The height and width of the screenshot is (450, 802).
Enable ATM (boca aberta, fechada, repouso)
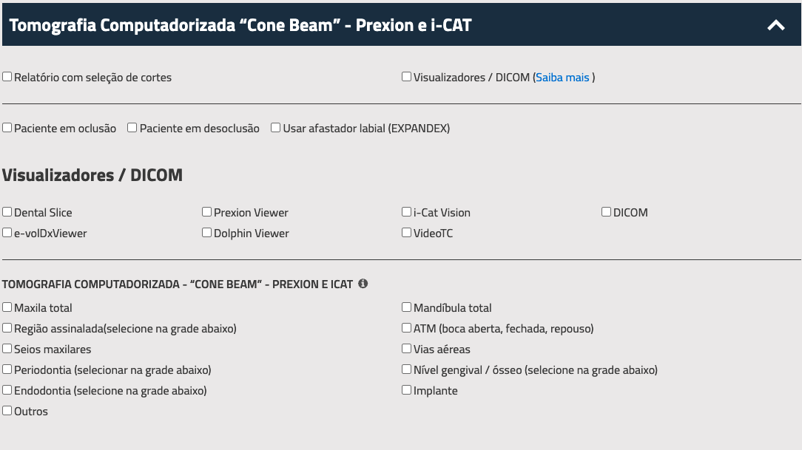[407, 328]
